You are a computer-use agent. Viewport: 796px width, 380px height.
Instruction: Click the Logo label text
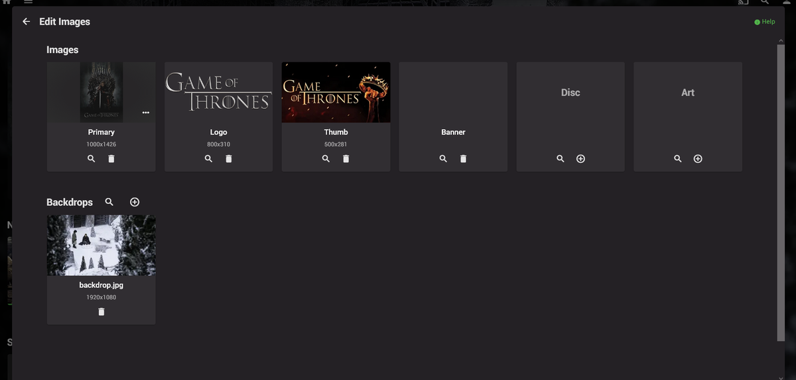219,132
